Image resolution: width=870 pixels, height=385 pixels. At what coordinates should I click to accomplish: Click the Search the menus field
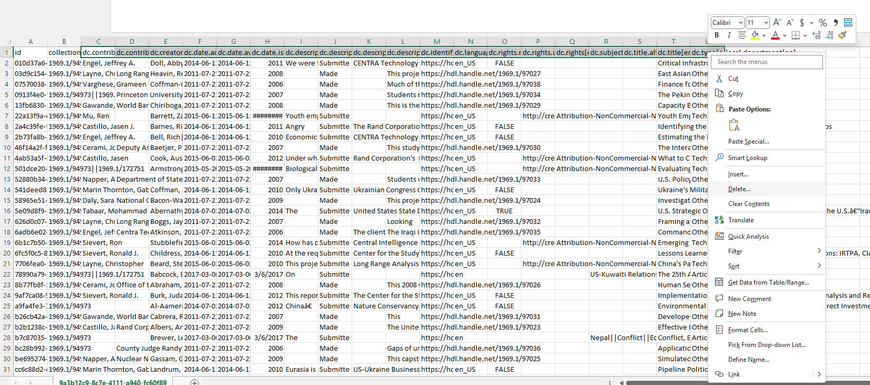click(x=766, y=62)
